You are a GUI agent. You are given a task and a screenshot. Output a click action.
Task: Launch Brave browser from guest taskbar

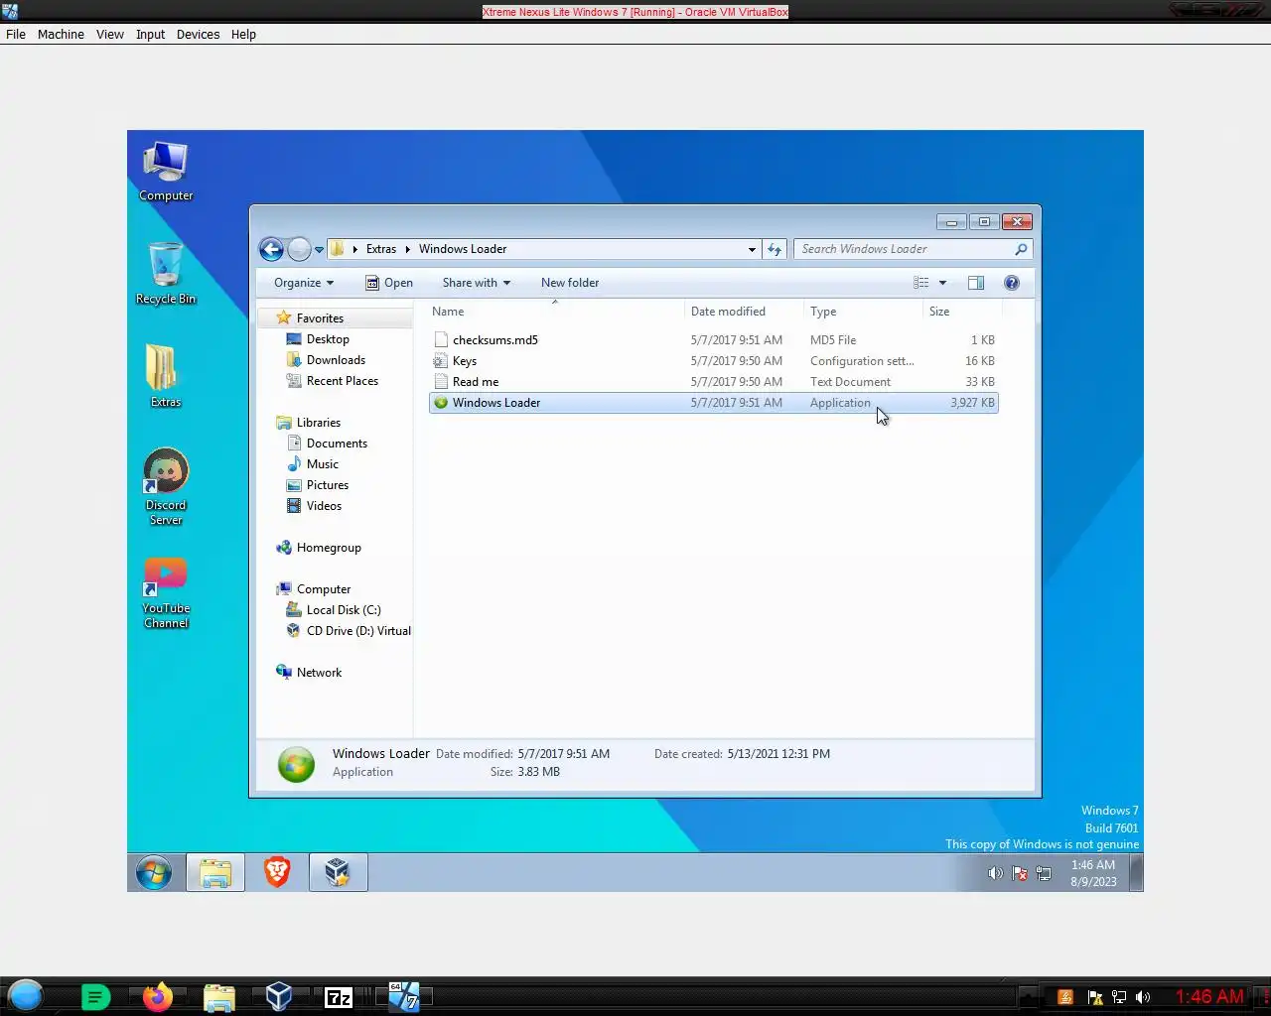[x=277, y=872]
